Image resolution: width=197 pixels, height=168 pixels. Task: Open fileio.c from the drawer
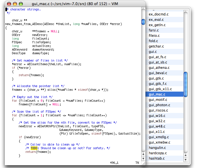point(164,36)
